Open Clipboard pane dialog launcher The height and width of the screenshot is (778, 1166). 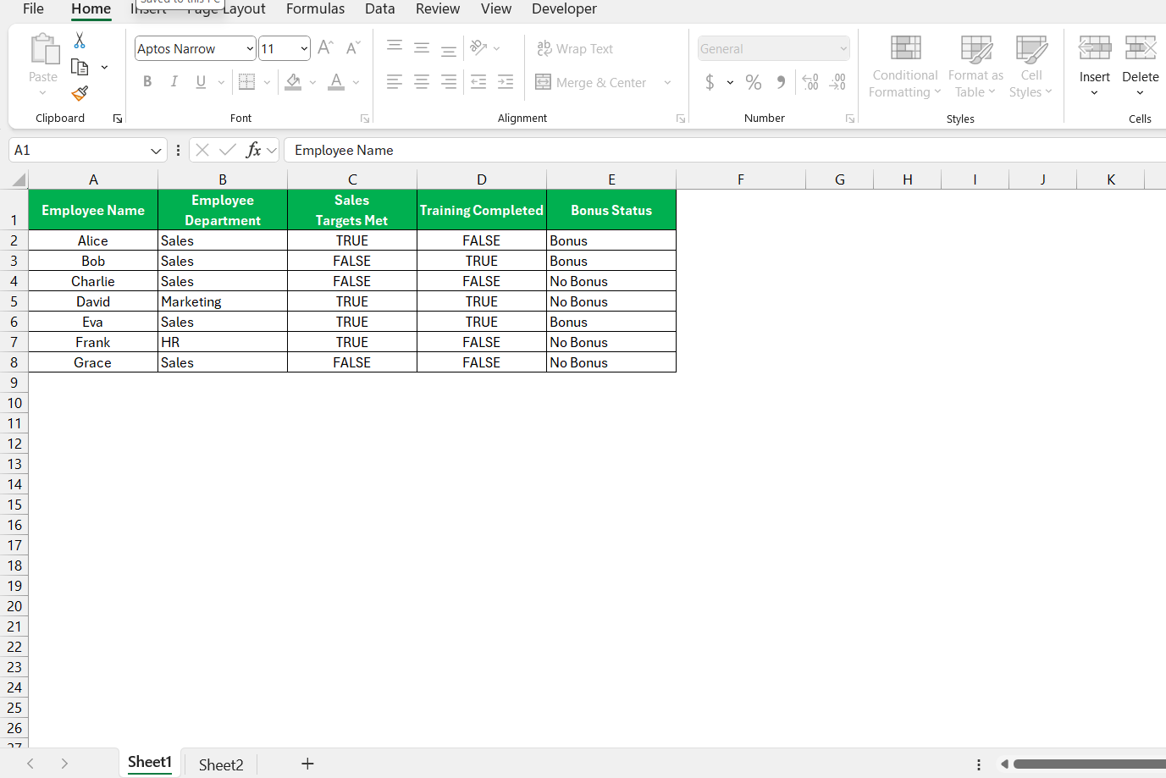[118, 119]
